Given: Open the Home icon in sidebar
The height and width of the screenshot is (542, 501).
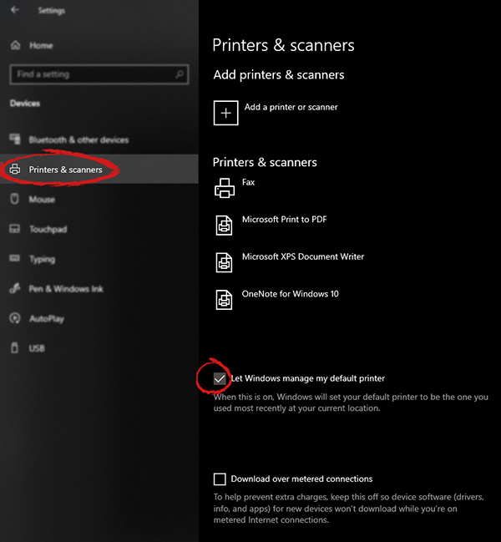Looking at the screenshot, I should pyautogui.click(x=16, y=45).
